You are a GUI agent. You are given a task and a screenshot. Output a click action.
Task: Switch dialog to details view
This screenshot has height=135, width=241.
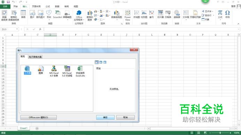click(x=105, y=62)
